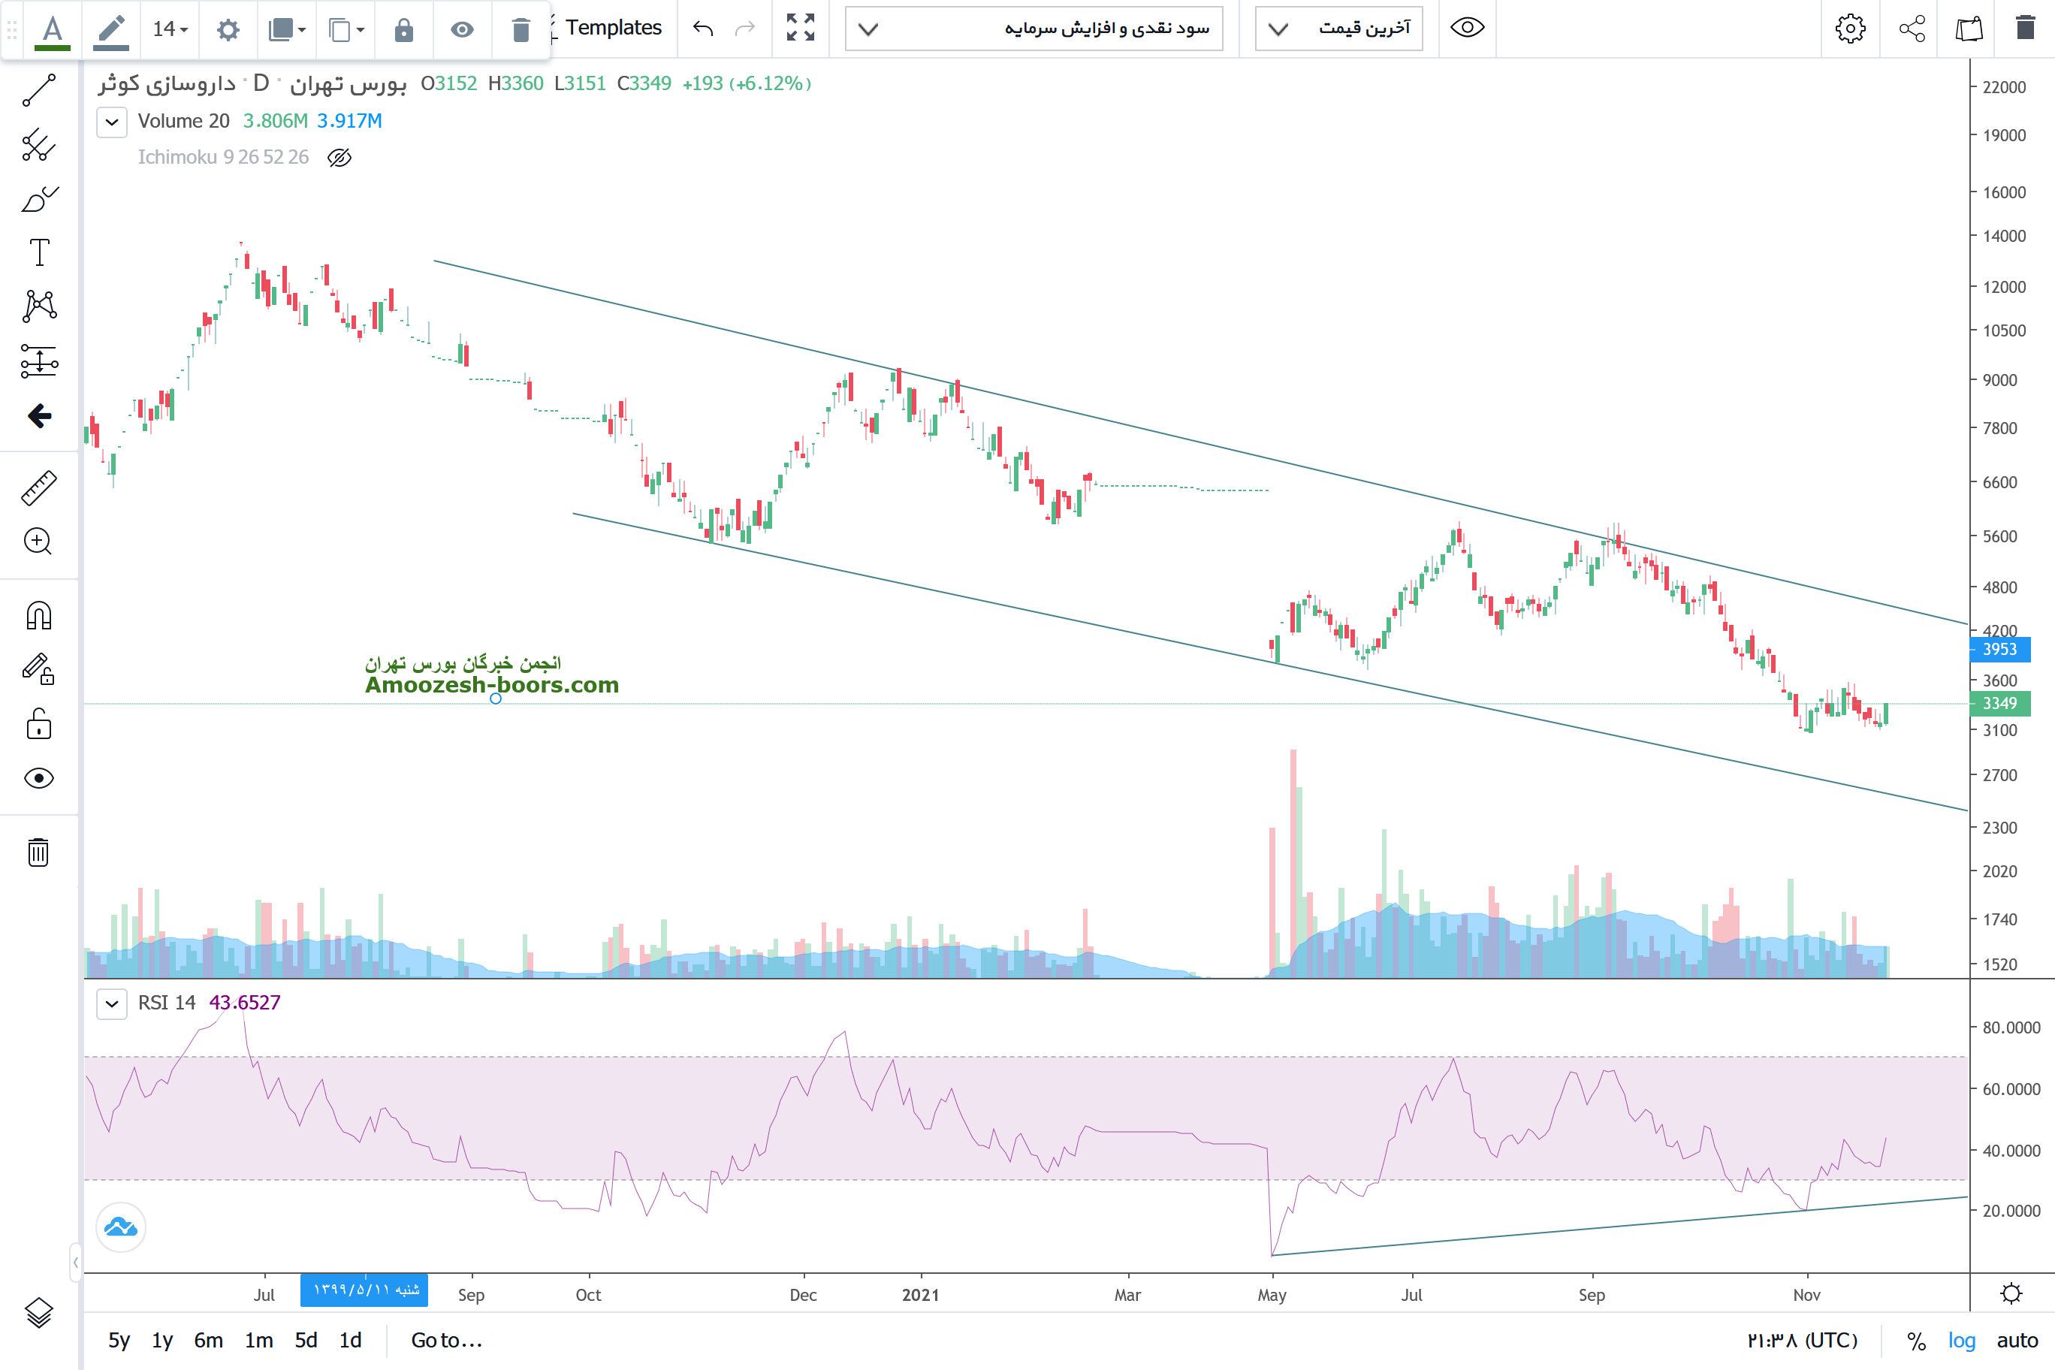Click the undo arrow in toolbar

tap(702, 28)
